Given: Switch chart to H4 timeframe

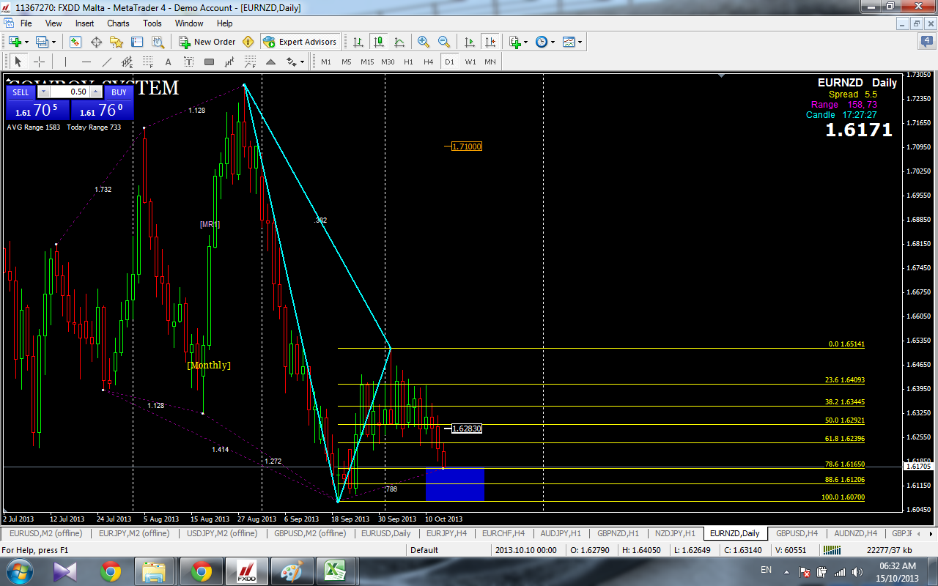Looking at the screenshot, I should point(429,62).
